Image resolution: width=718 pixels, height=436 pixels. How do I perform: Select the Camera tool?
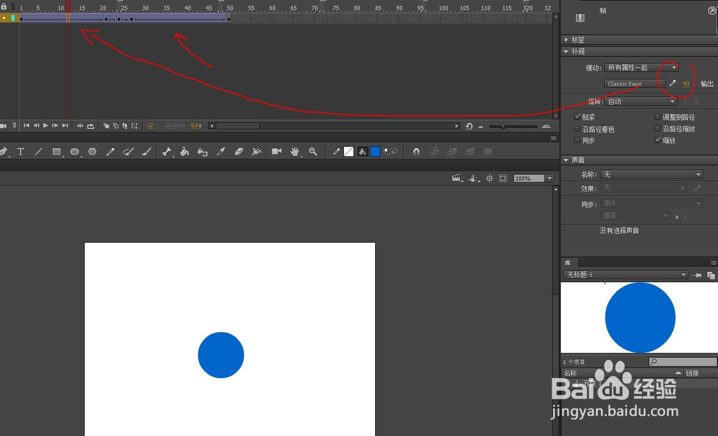[x=277, y=152]
